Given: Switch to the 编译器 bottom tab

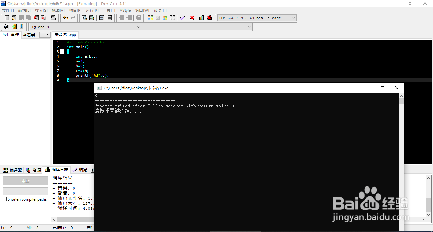Looking at the screenshot, I should tap(12, 170).
